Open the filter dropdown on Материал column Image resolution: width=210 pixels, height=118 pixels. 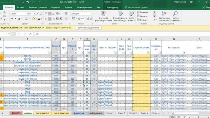184,52
